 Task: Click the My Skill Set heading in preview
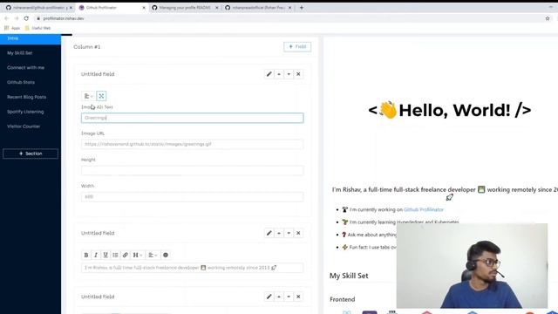coord(349,276)
